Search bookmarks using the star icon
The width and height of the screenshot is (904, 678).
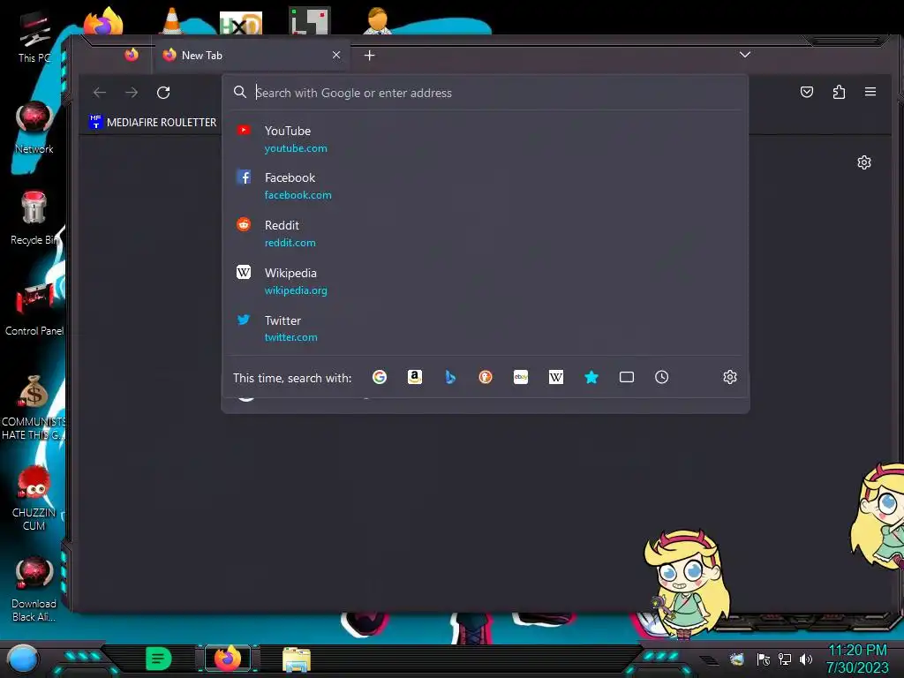[x=591, y=377]
